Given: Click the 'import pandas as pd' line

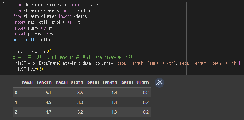Looking at the screenshot, I should 34,34.
